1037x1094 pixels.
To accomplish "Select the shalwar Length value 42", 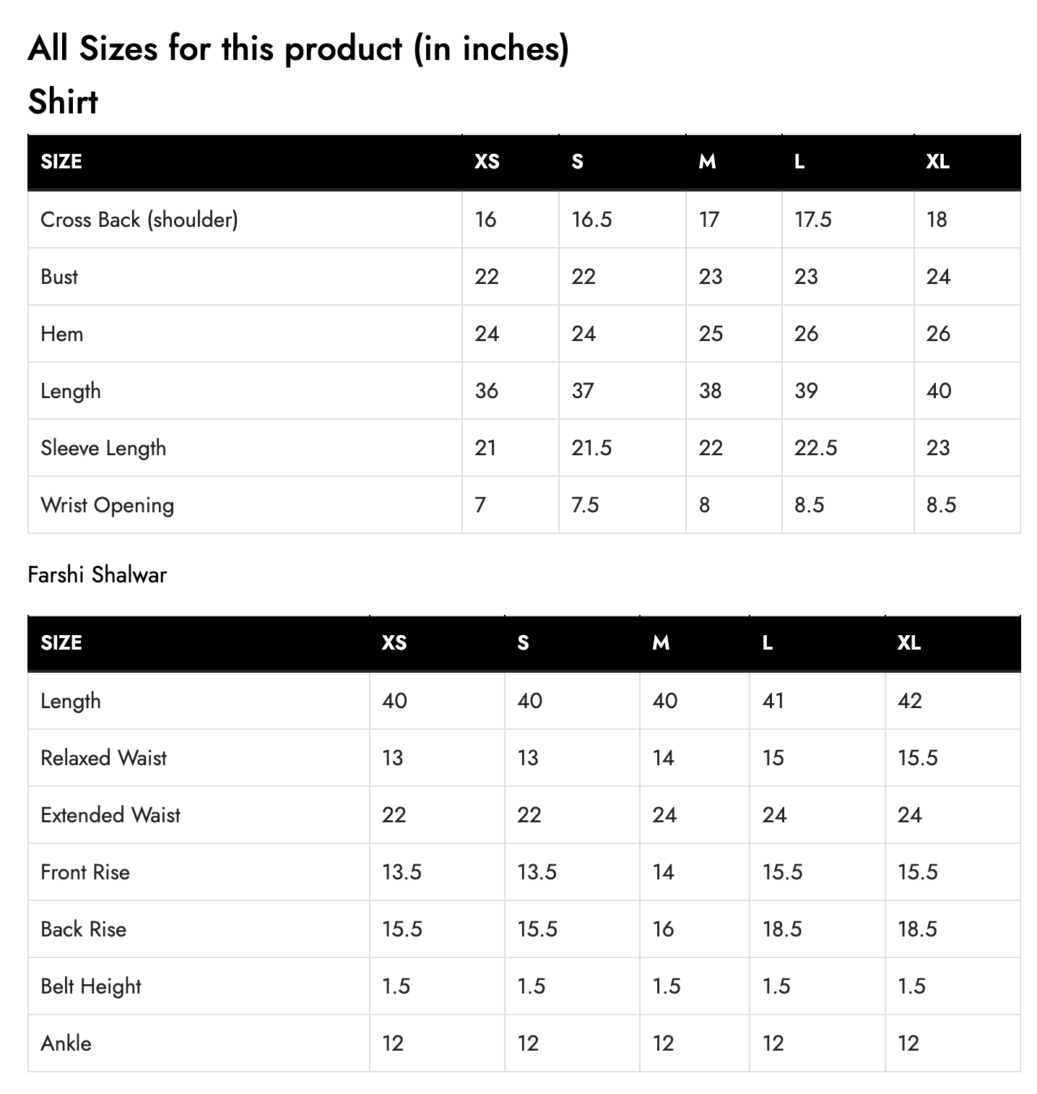I will 910,700.
